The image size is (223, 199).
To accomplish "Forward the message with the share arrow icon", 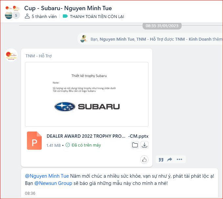I will coord(170,160).
